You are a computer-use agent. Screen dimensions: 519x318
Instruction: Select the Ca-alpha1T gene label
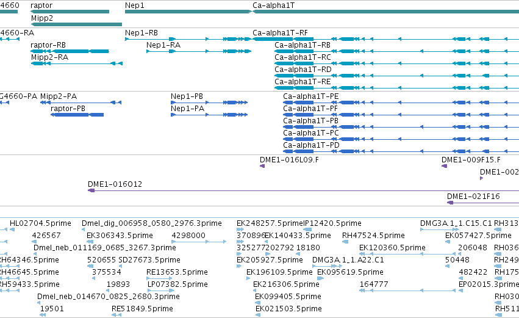tap(273, 5)
